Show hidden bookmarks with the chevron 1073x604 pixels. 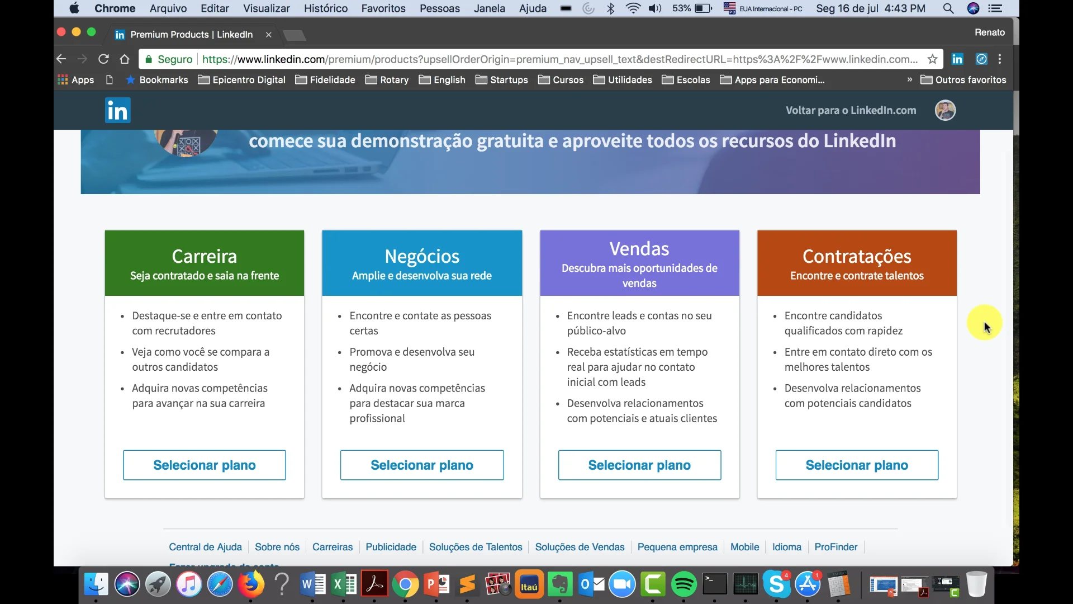coord(909,80)
